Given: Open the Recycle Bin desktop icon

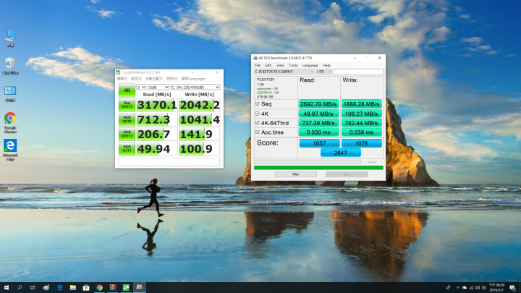Looking at the screenshot, I should [10, 64].
